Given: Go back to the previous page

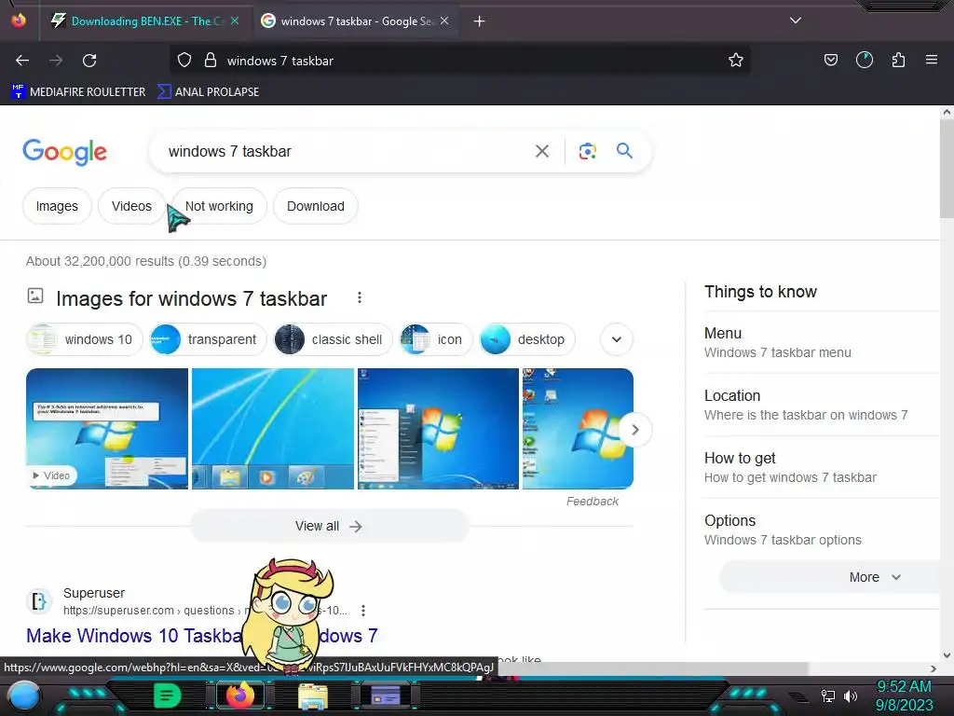Looking at the screenshot, I should tap(22, 61).
